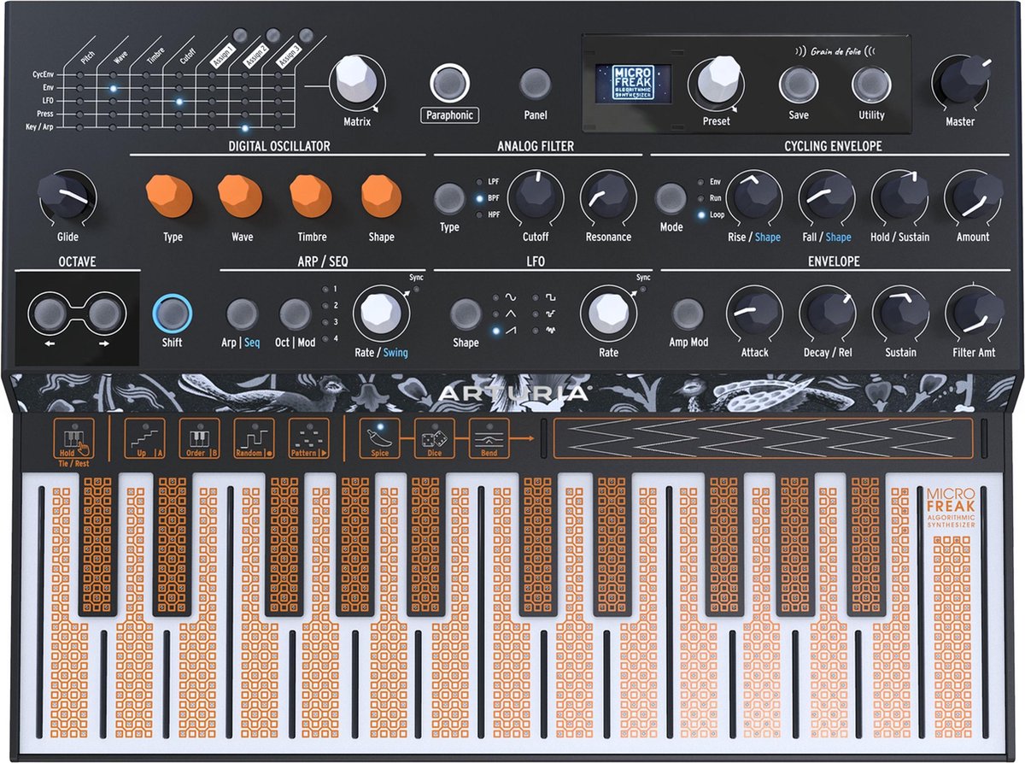Click the LFO Shape button
This screenshot has height=763, width=1025.
click(466, 314)
